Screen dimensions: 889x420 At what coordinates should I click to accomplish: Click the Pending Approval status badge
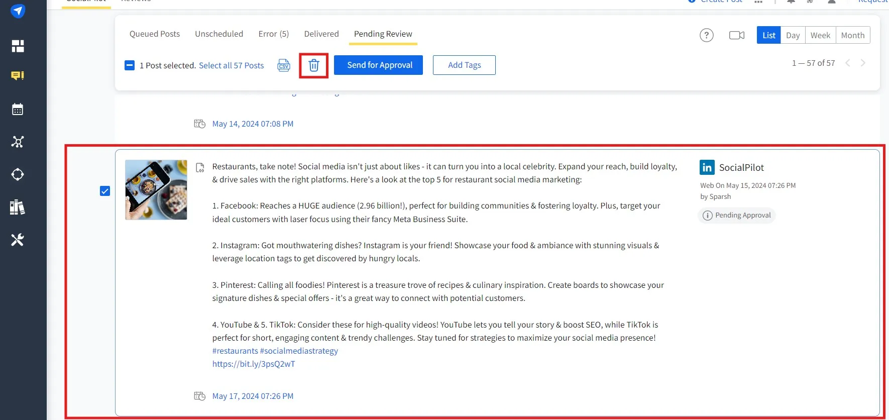point(737,216)
